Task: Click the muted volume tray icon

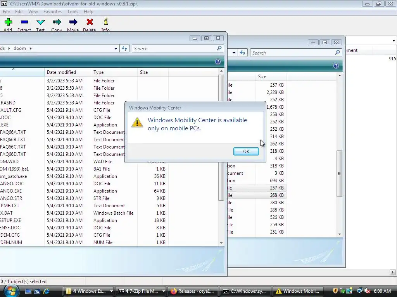Action: point(367,291)
